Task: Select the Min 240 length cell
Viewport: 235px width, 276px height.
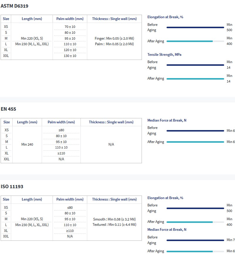Action: pos(27,144)
